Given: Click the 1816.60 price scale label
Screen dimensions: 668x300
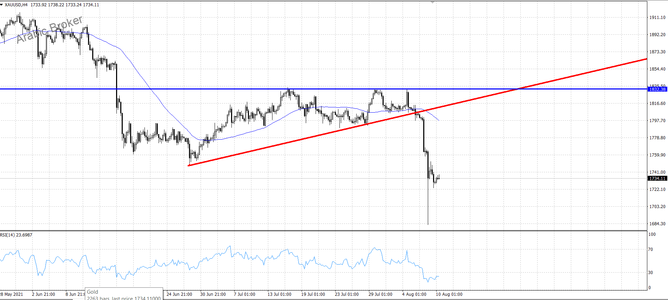Looking at the screenshot, I should pyautogui.click(x=657, y=104).
